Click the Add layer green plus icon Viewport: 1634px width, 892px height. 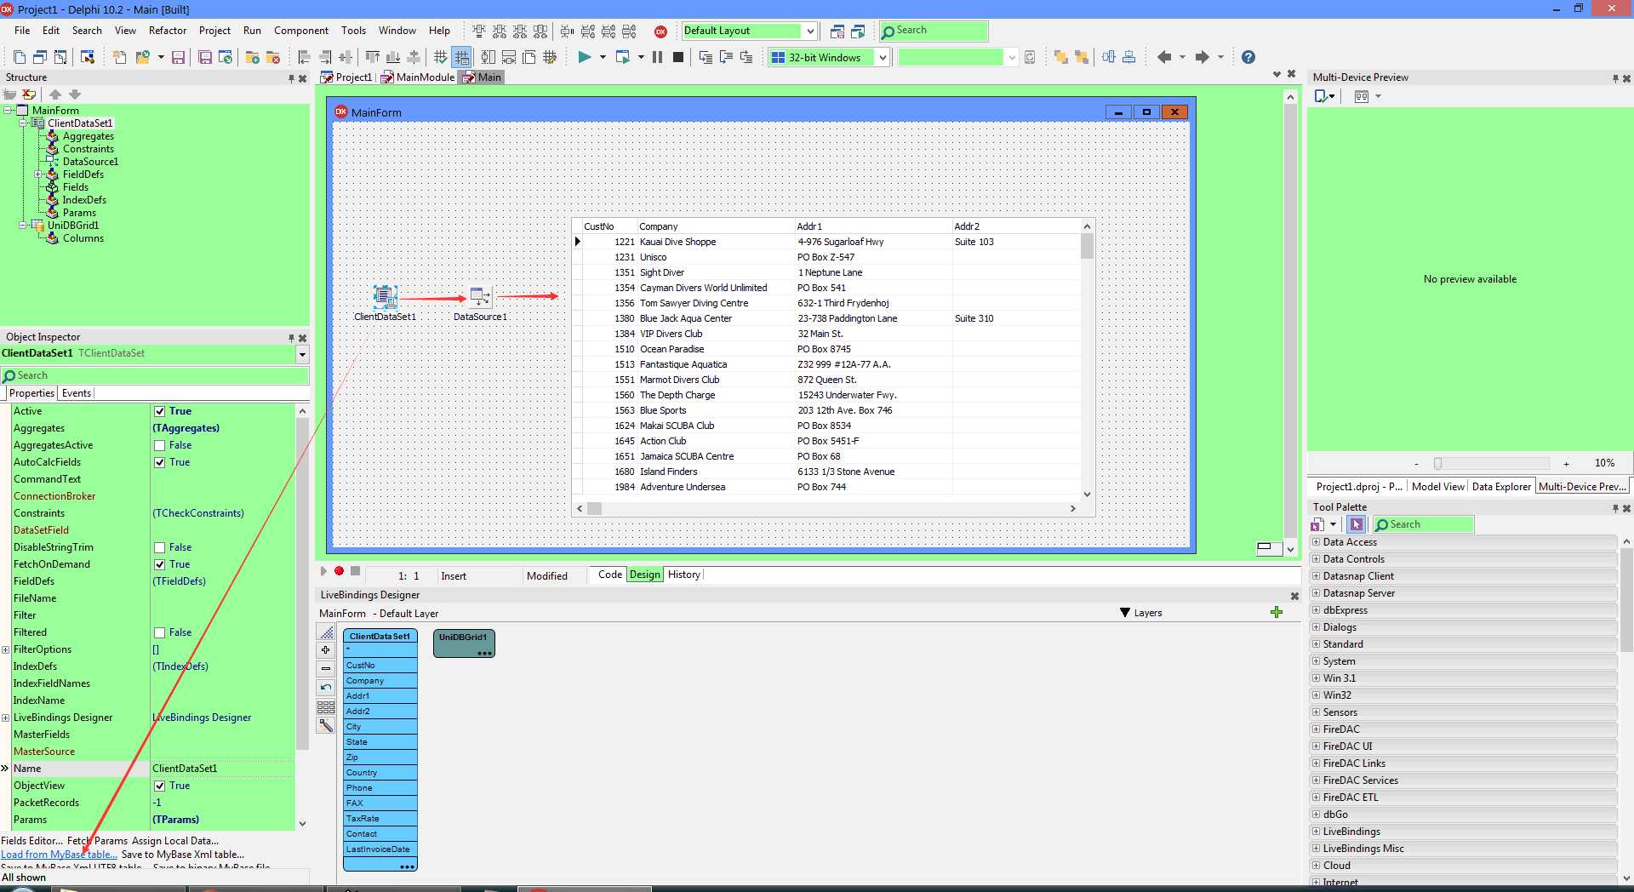(1276, 612)
